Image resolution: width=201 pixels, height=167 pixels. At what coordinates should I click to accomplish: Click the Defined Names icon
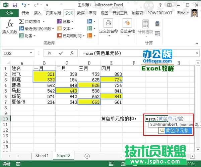pos(108,23)
